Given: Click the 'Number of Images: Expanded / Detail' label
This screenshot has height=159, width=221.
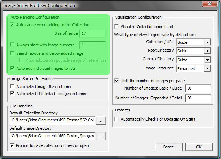Looking at the screenshot, I should (149, 98).
